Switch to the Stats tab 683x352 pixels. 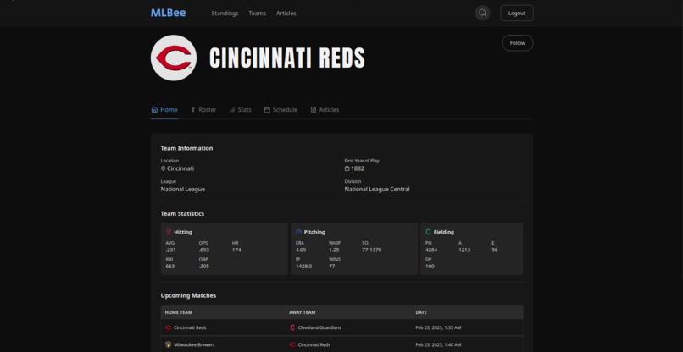240,110
